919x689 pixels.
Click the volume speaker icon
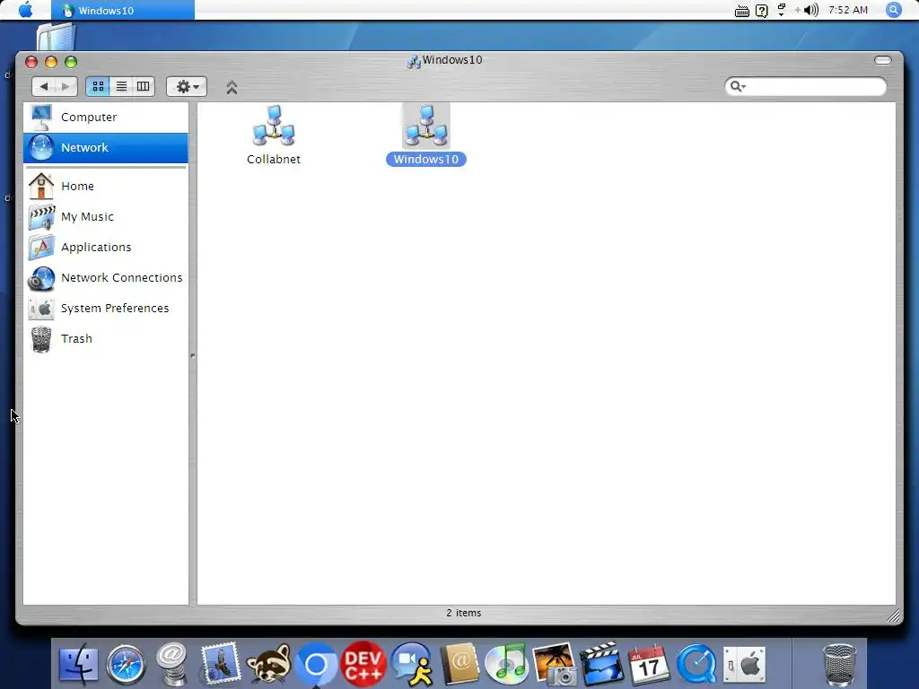tap(811, 10)
